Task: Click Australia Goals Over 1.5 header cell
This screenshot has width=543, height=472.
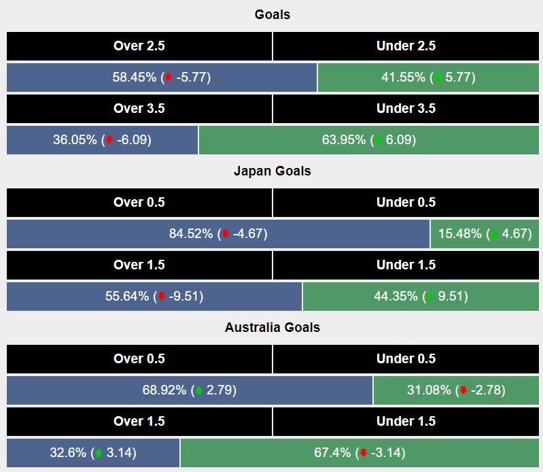Action: tap(139, 422)
